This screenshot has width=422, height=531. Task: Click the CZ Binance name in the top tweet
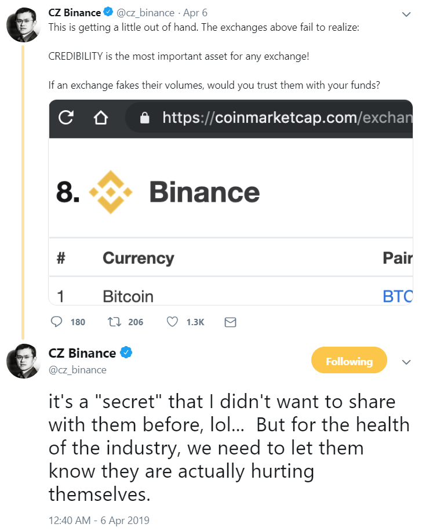(x=75, y=13)
